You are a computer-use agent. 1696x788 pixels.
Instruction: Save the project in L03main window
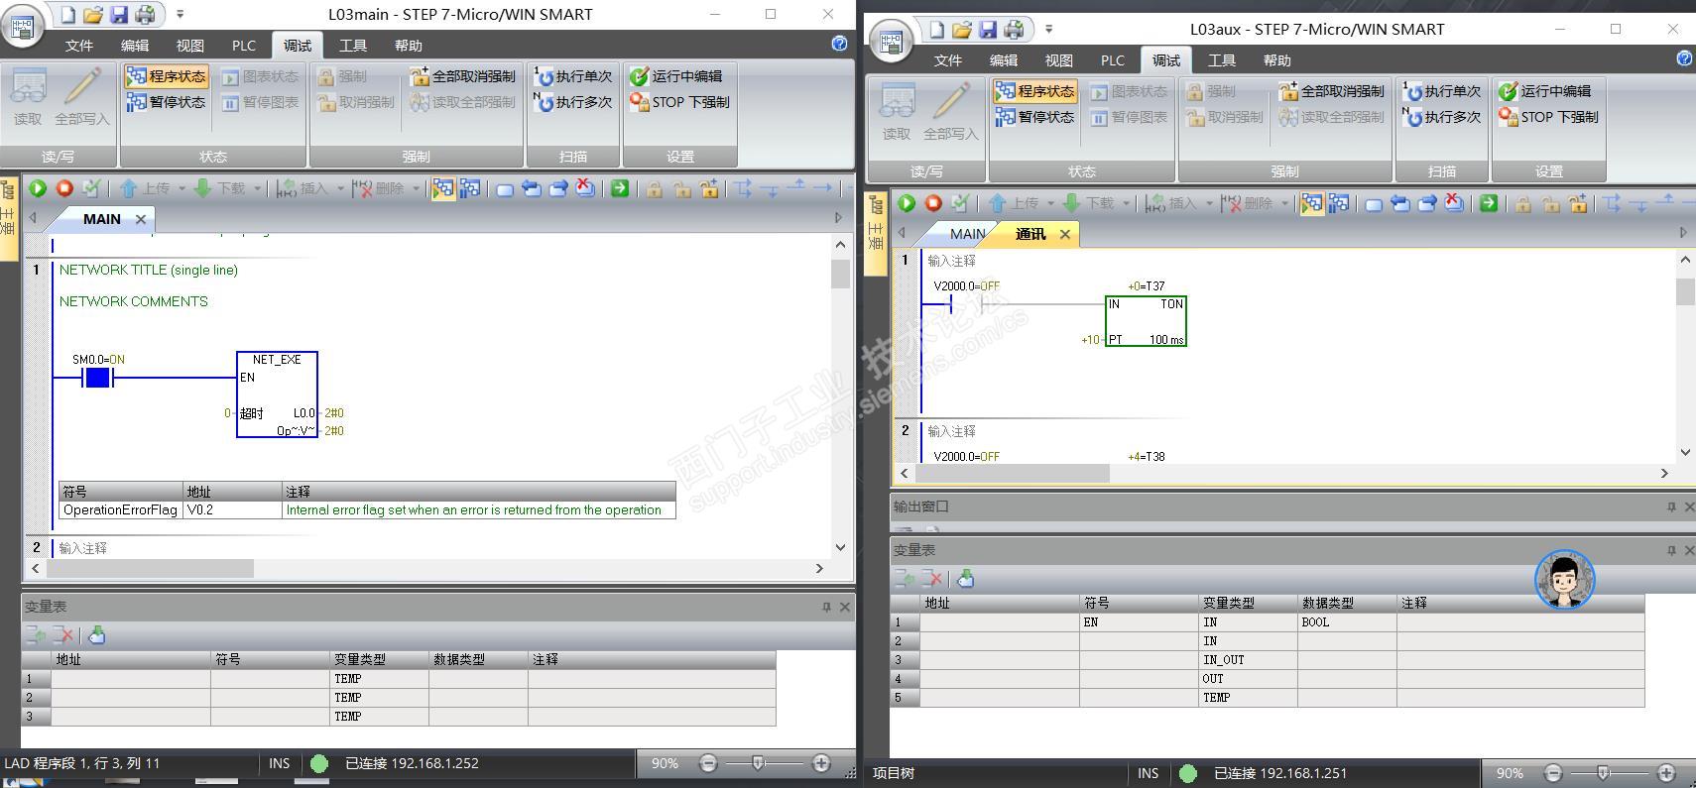pyautogui.click(x=119, y=14)
